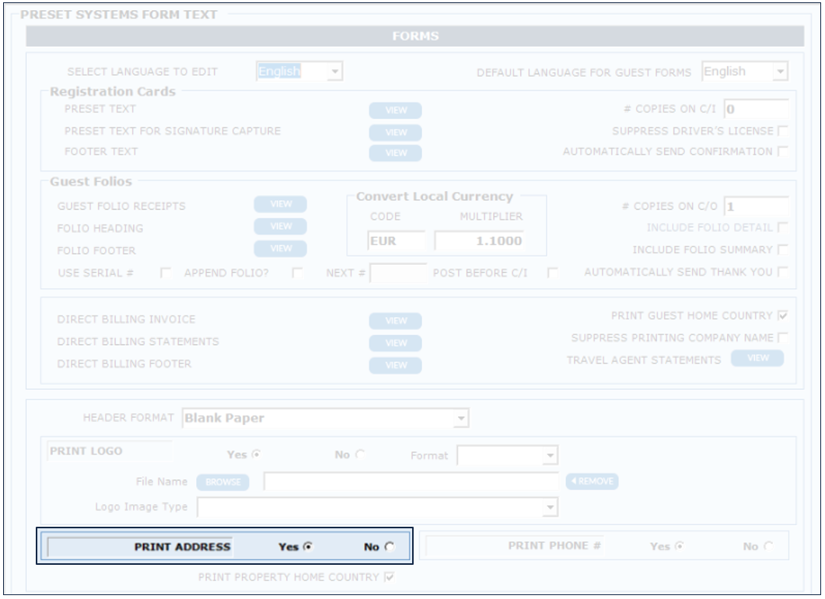The image size is (825, 599).
Task: Expand Logo Image Type dropdown
Action: (x=551, y=507)
